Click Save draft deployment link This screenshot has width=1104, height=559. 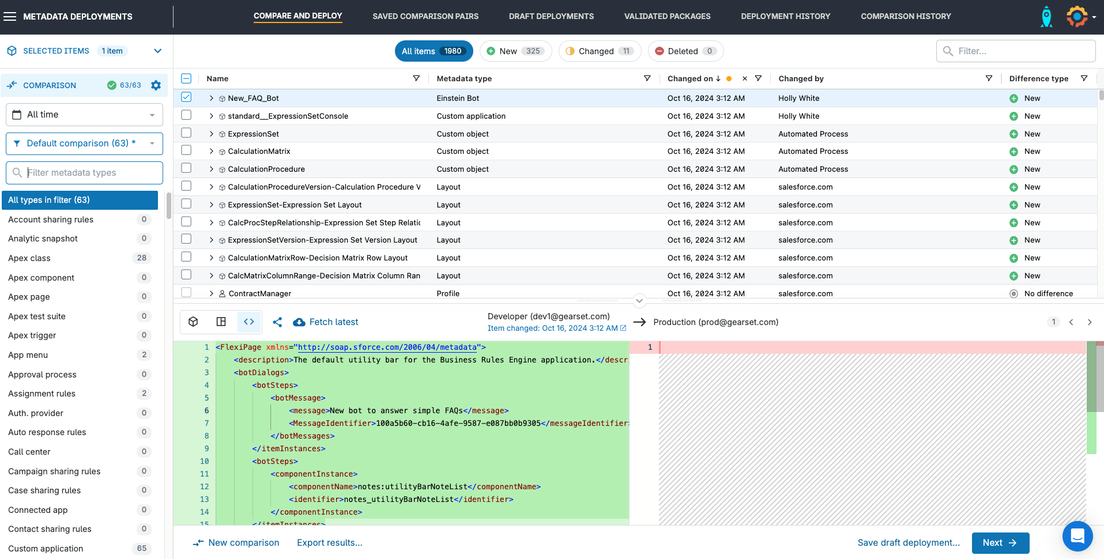[908, 543]
